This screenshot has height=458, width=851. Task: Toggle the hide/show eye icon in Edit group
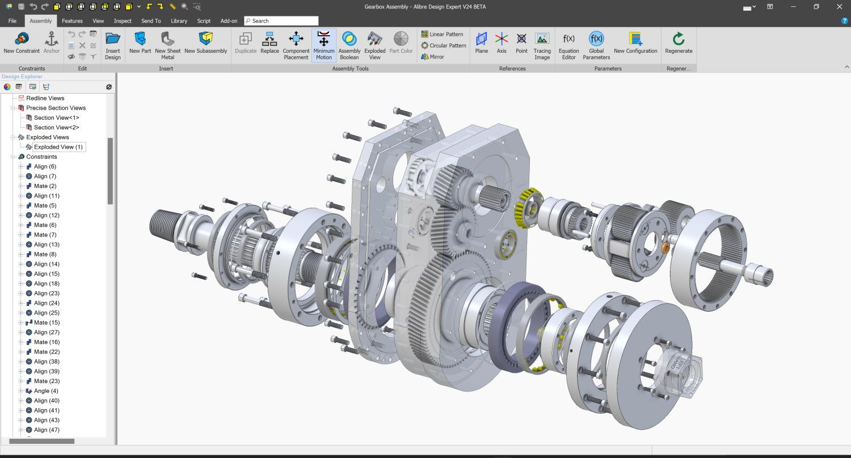tap(71, 57)
